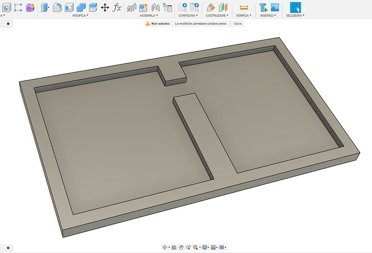Click the bottom-left panel round pin button
Viewport: 372px width, 253px height.
pos(8,248)
